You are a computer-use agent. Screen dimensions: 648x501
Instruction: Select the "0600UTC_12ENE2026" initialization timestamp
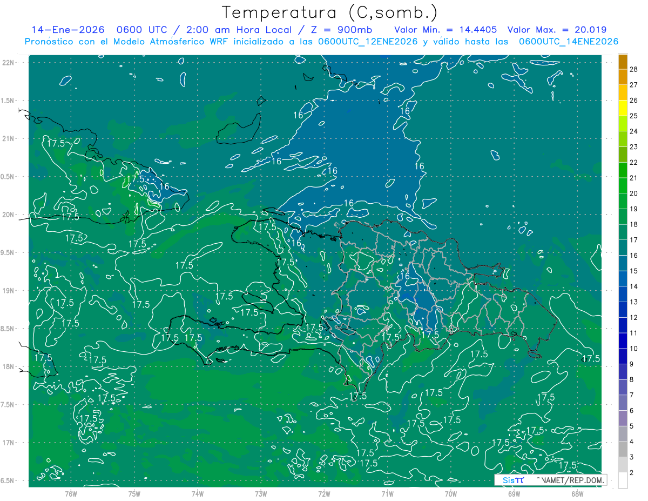368,42
